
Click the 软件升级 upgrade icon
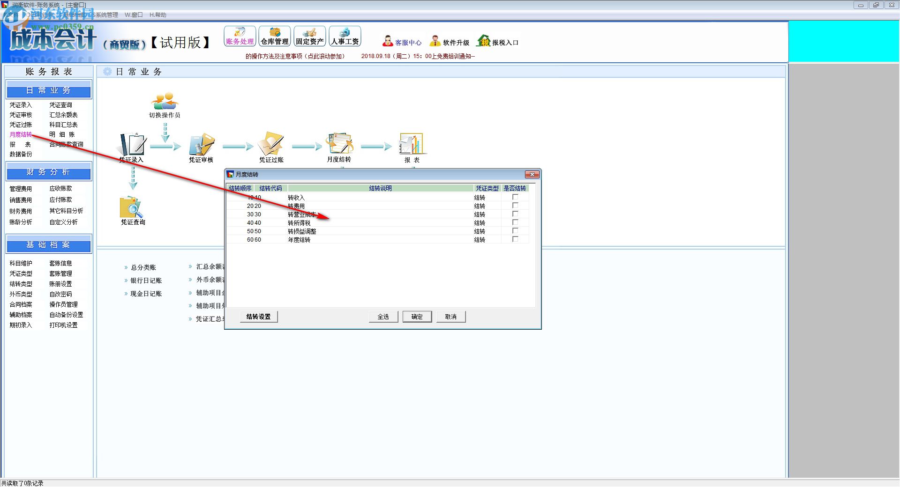(x=449, y=42)
